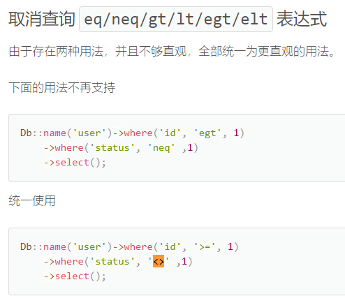The width and height of the screenshot is (345, 303).
Task: Click the text '统一使用'
Action: (x=32, y=200)
